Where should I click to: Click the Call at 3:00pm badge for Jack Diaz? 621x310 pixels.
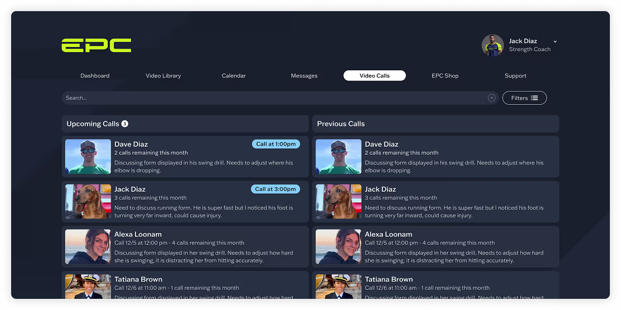point(275,189)
